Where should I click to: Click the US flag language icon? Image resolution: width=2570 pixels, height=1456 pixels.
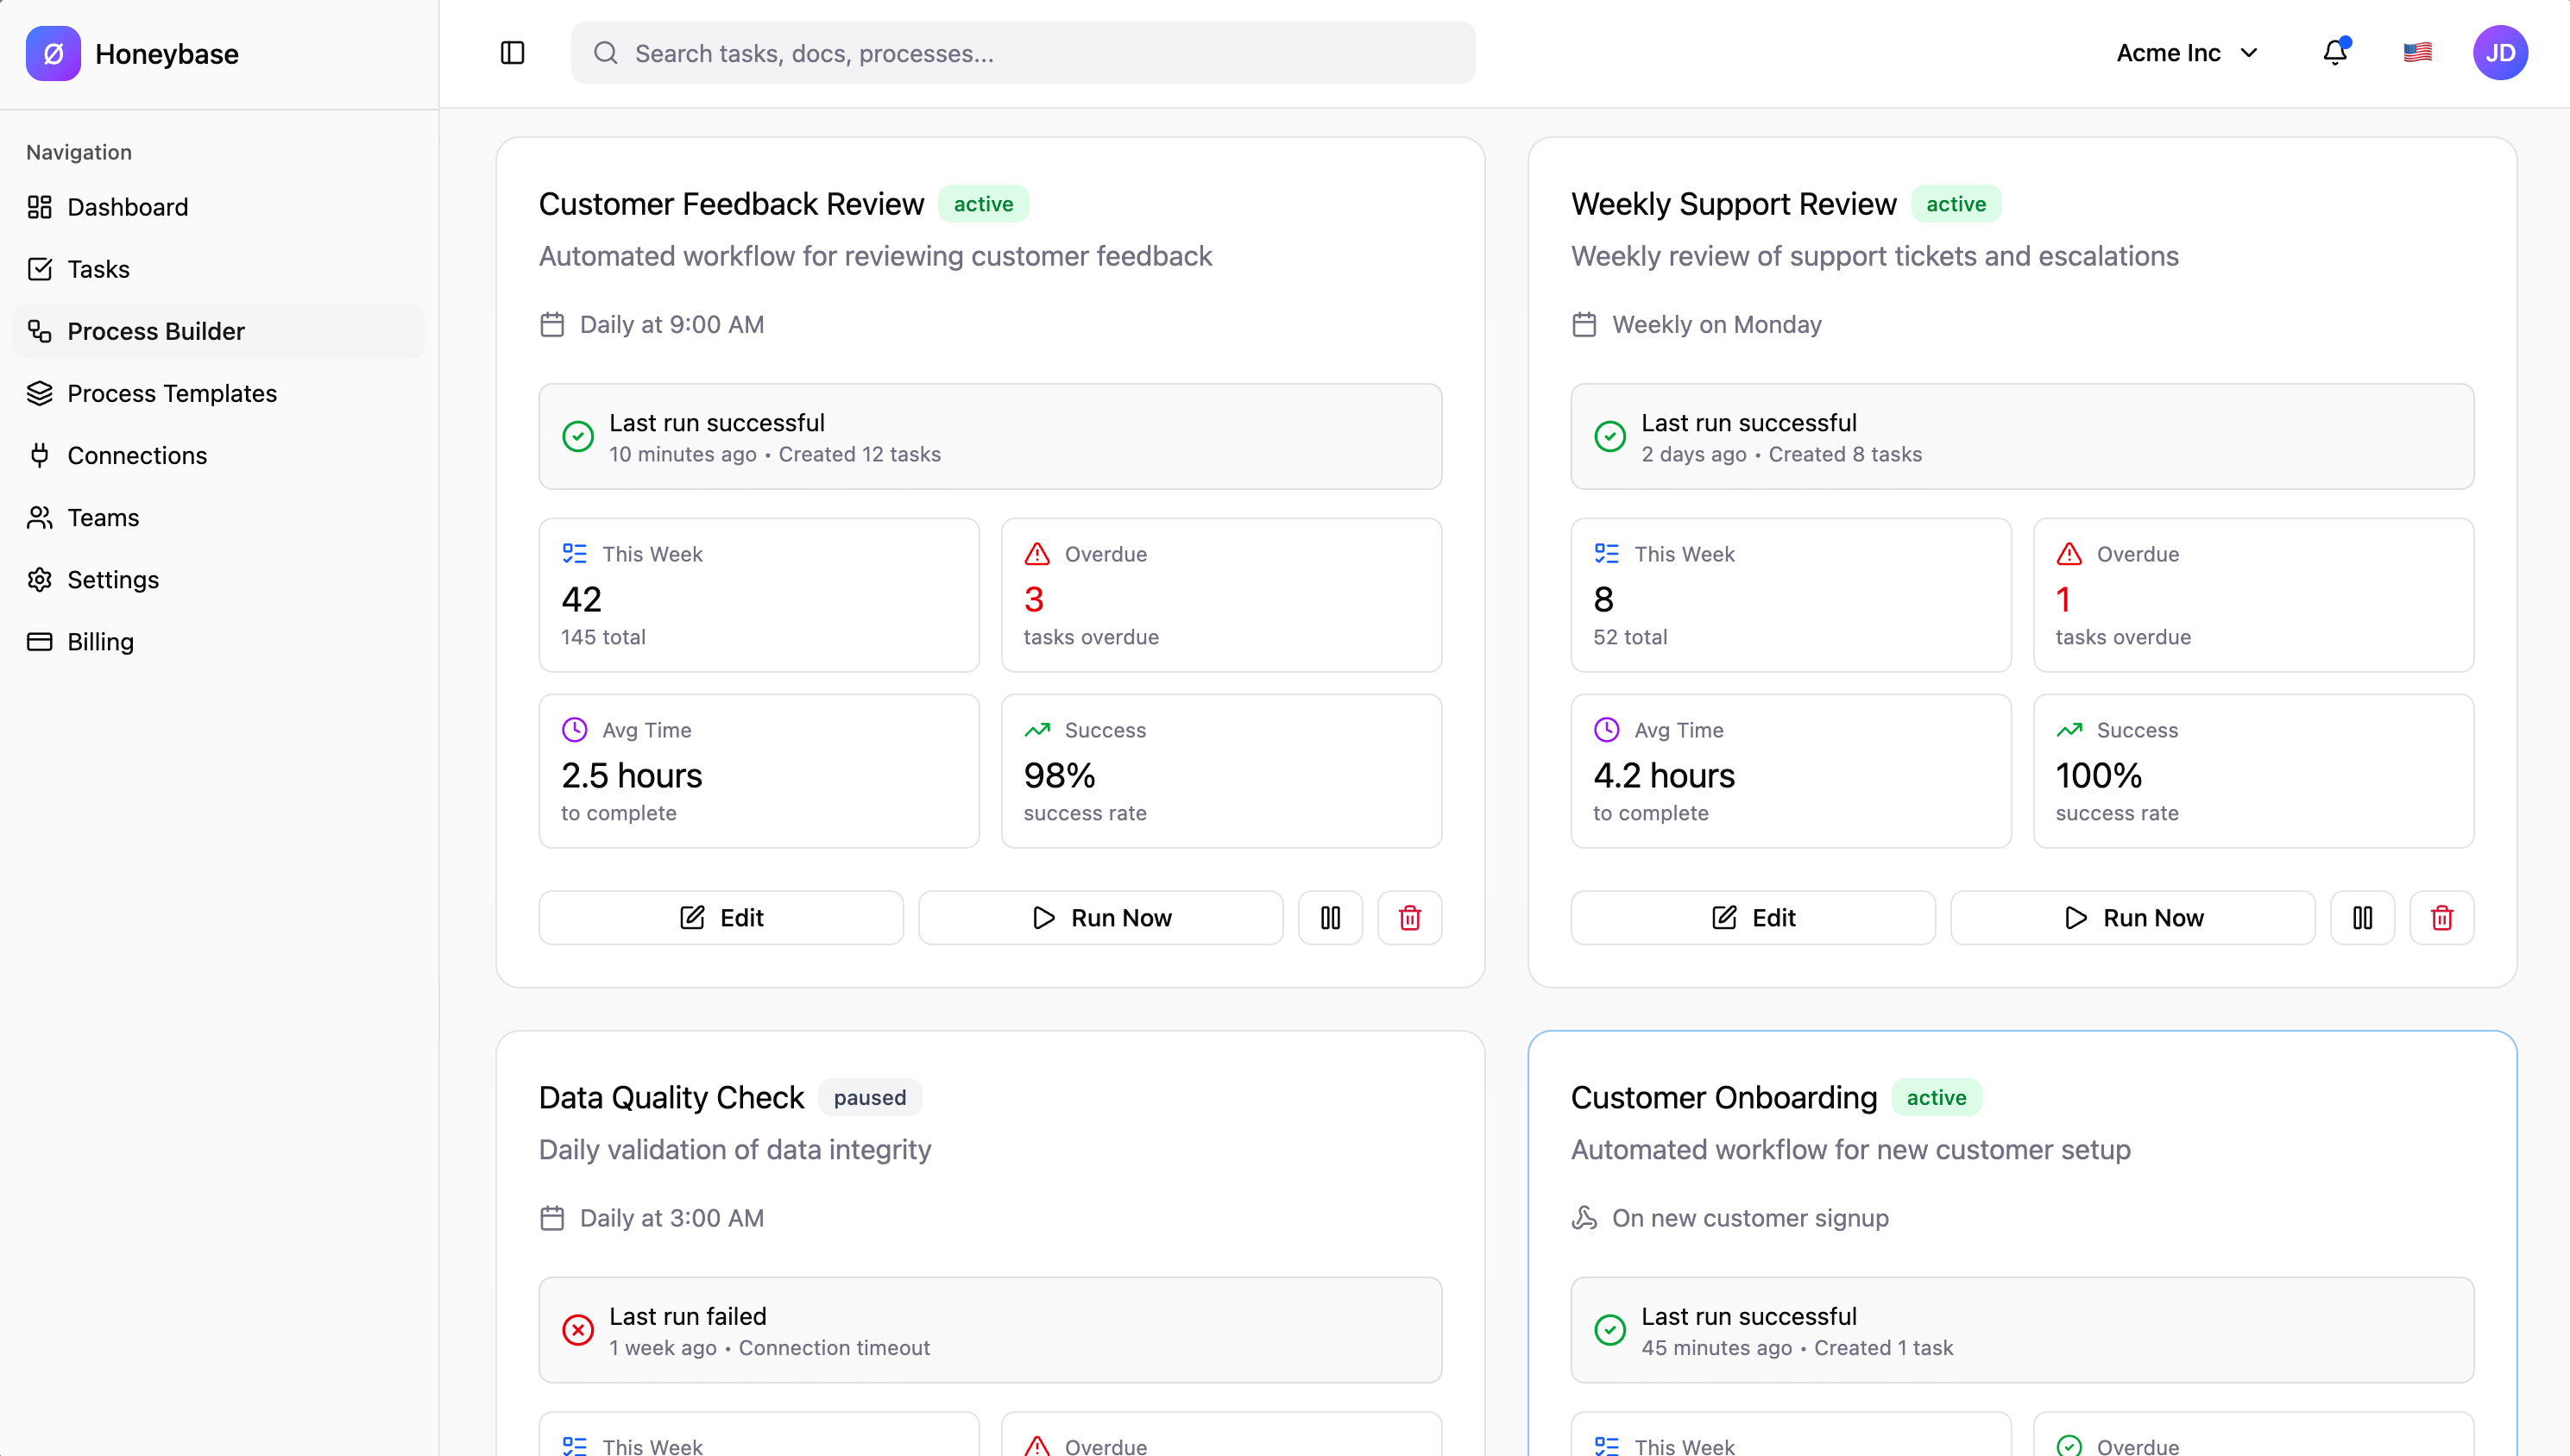(x=2418, y=52)
